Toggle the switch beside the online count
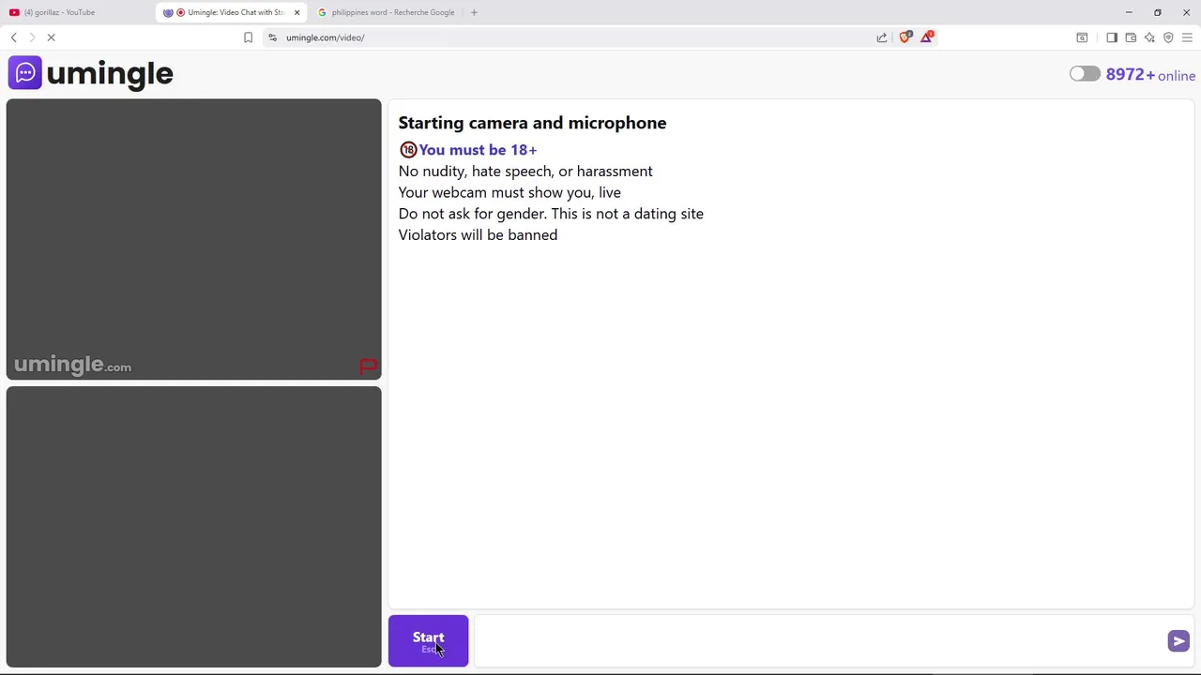The height and width of the screenshot is (675, 1201). point(1085,74)
